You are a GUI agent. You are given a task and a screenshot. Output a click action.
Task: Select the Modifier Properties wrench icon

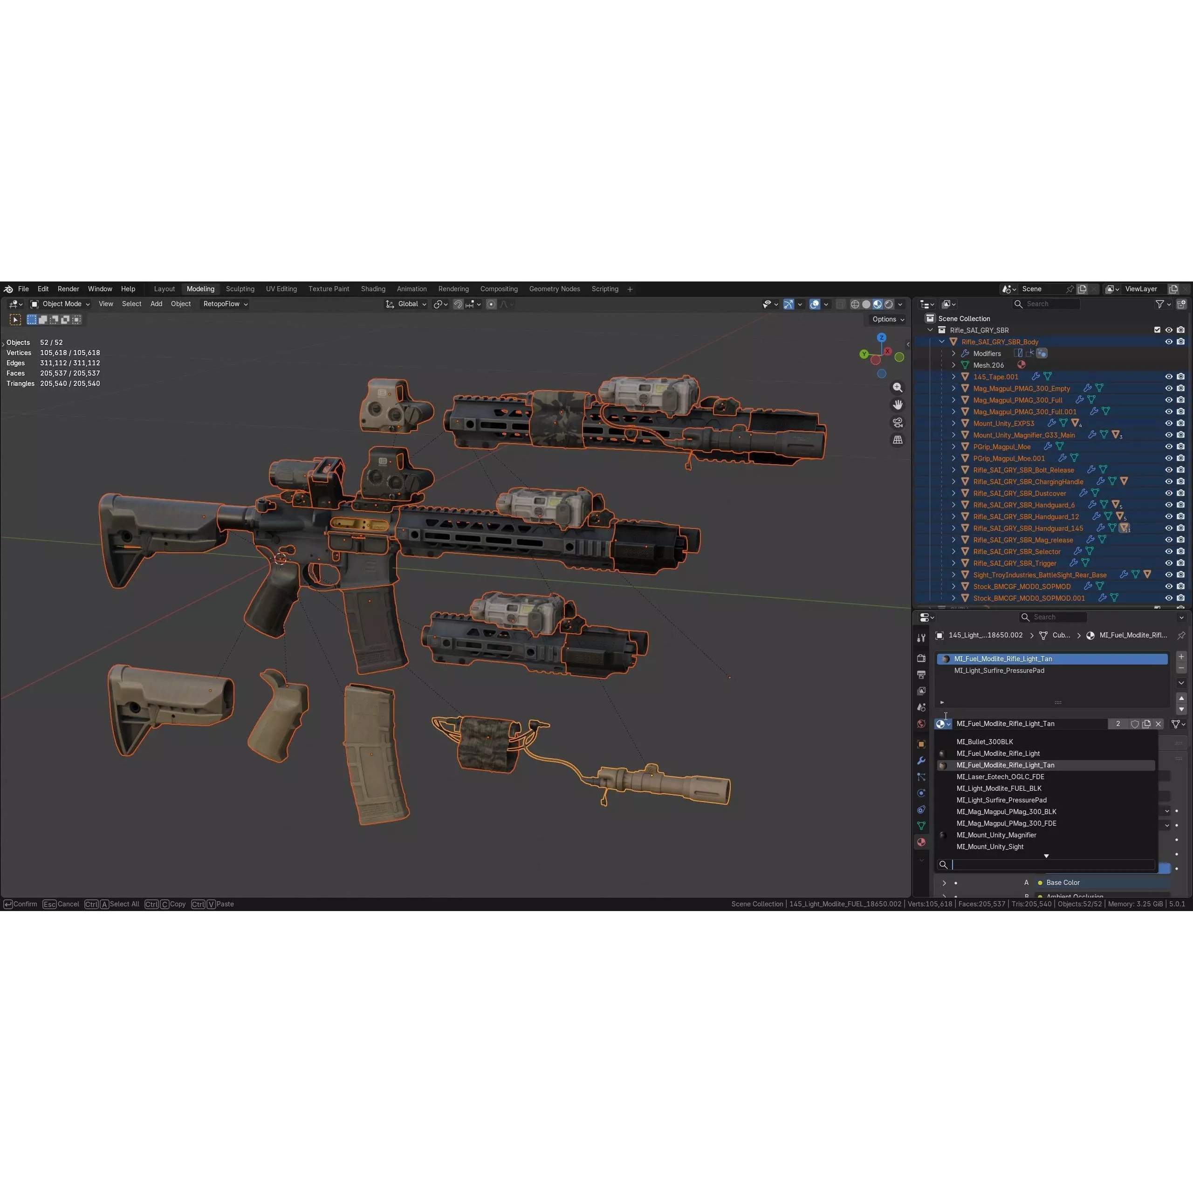[921, 760]
